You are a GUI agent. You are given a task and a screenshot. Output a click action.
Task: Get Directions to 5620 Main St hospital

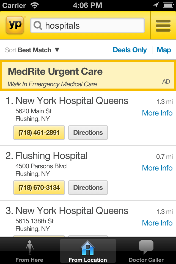point(88,133)
